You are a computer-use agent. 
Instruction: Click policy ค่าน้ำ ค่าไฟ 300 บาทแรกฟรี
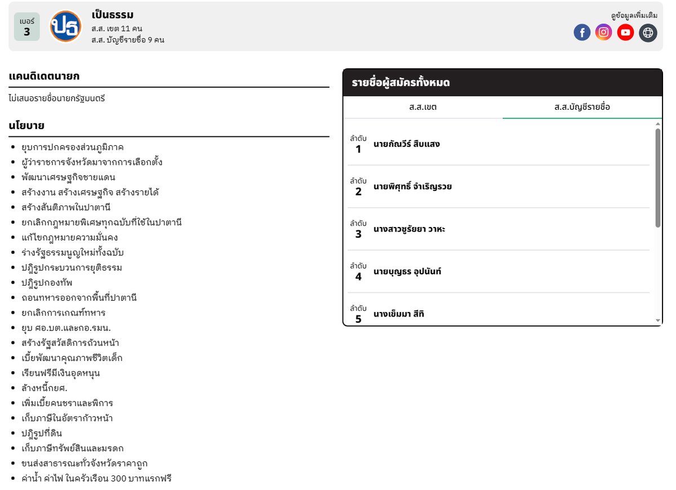(x=96, y=479)
